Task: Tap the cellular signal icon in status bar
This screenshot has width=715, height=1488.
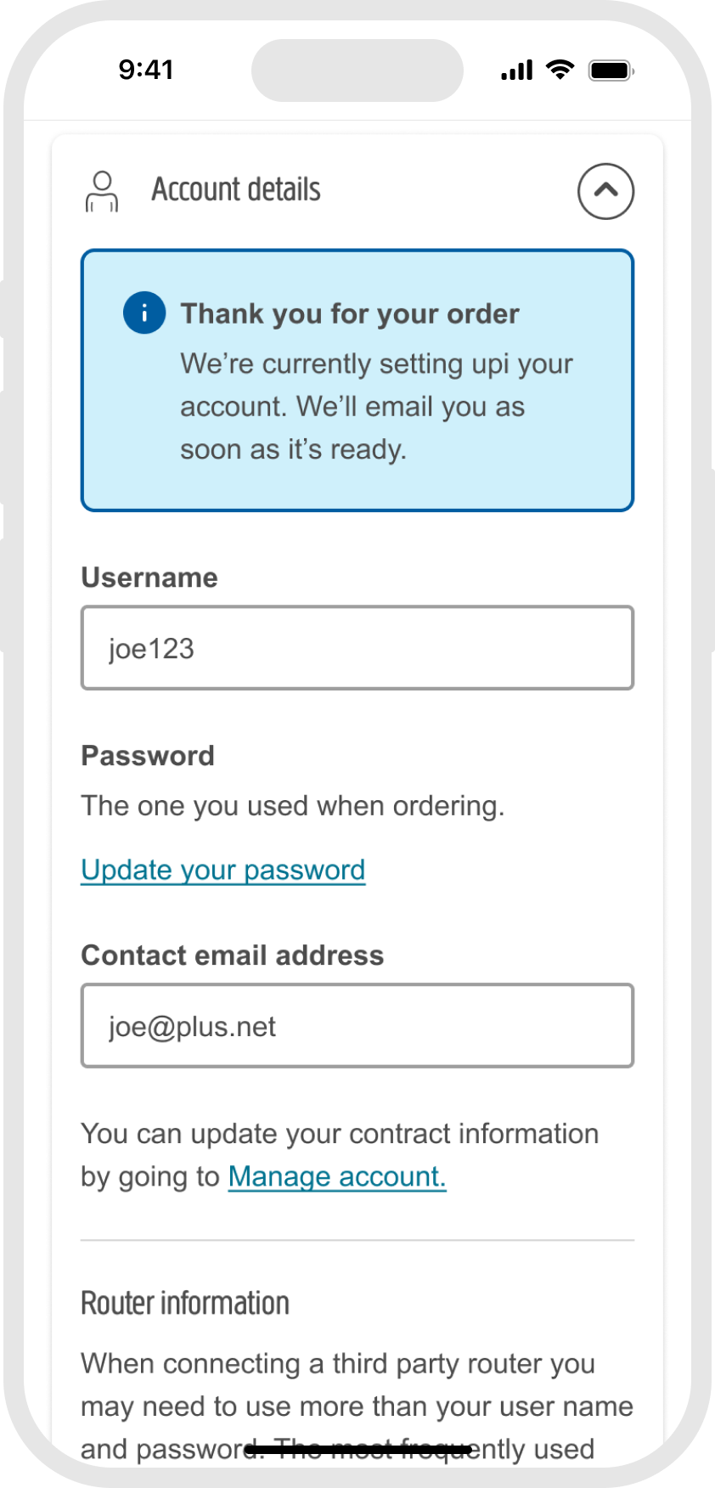Action: [x=517, y=70]
